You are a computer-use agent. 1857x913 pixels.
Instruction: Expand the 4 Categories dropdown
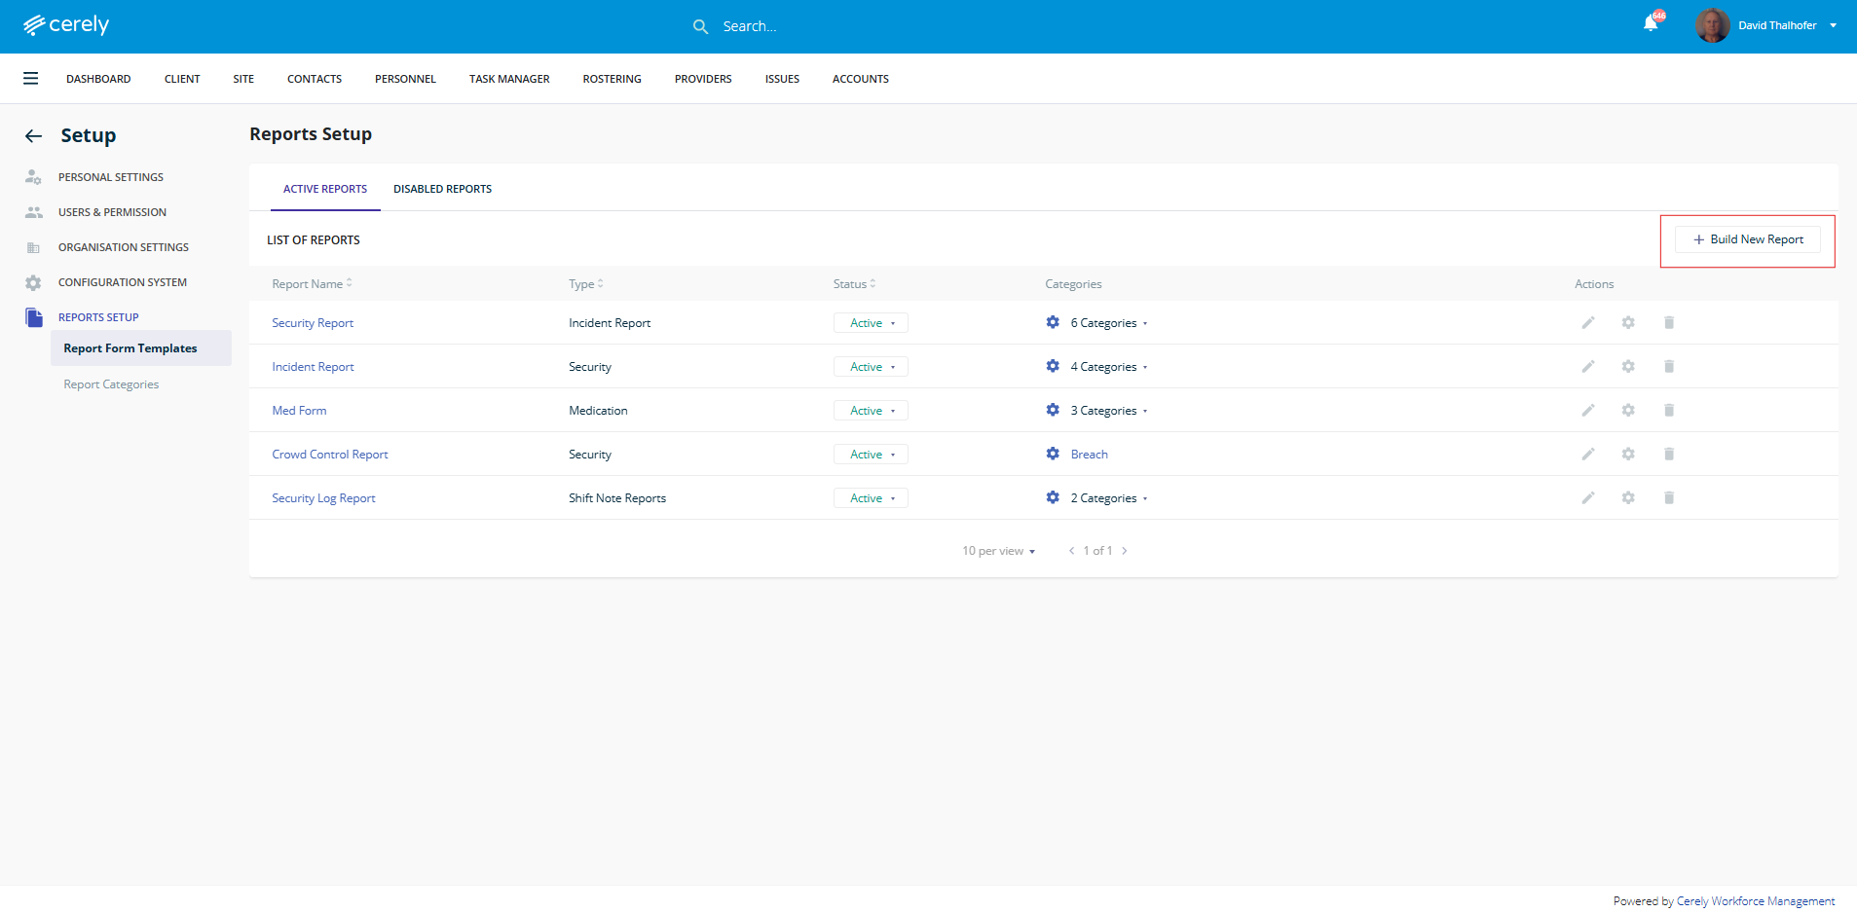1109,367
